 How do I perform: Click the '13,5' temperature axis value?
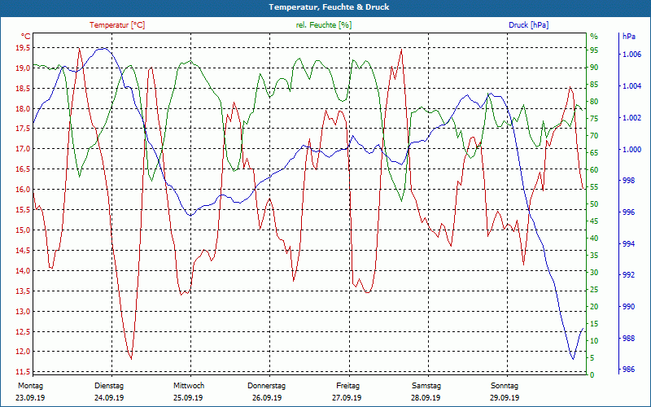pyautogui.click(x=23, y=291)
